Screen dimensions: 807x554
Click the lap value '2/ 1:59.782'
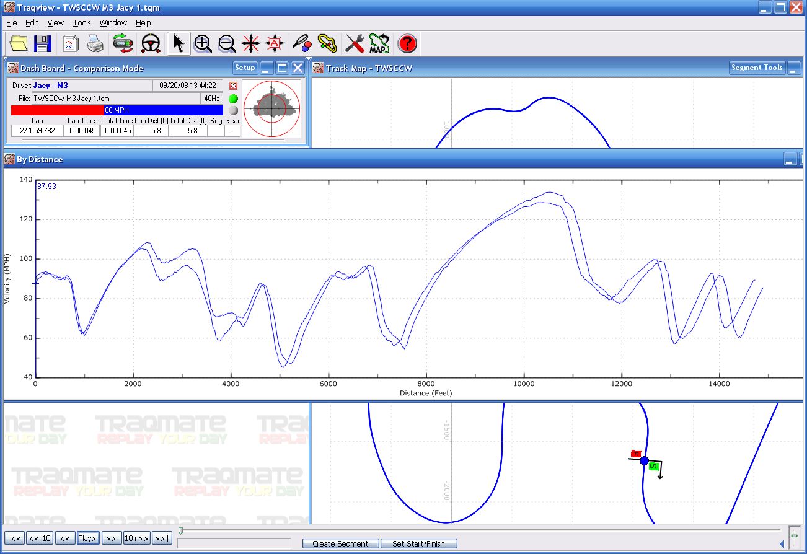point(37,131)
